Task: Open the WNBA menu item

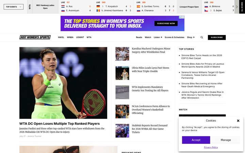Action: [x=70, y=37]
